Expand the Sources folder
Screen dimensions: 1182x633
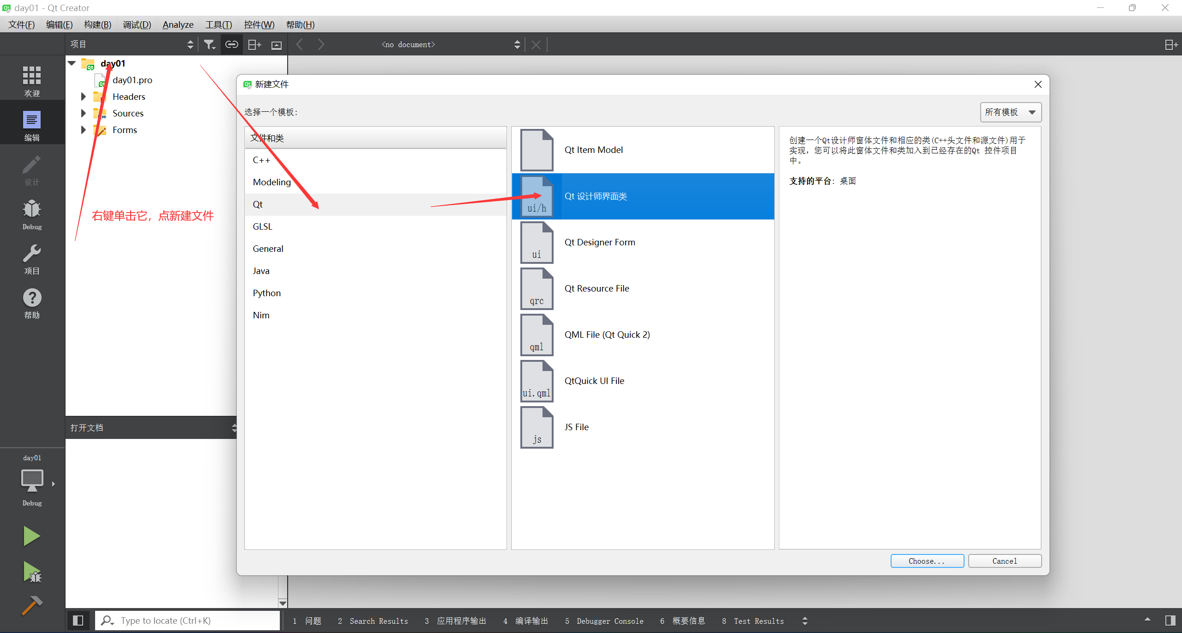coord(84,113)
